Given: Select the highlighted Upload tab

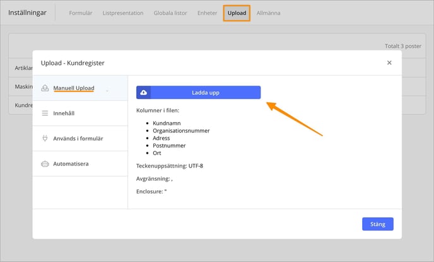Looking at the screenshot, I should [237, 13].
